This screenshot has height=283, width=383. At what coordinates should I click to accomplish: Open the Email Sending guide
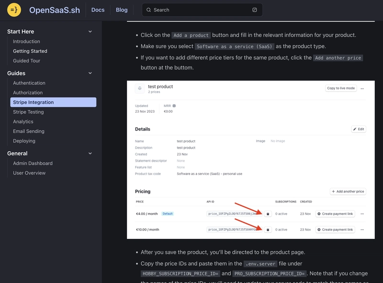(x=29, y=131)
